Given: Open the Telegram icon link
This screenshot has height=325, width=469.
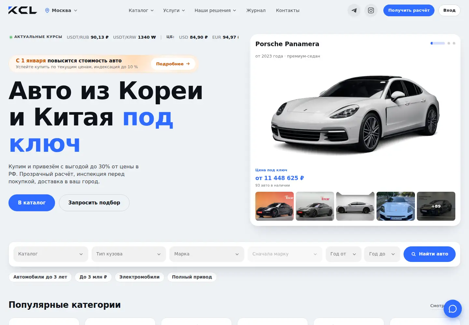Looking at the screenshot, I should pyautogui.click(x=354, y=10).
